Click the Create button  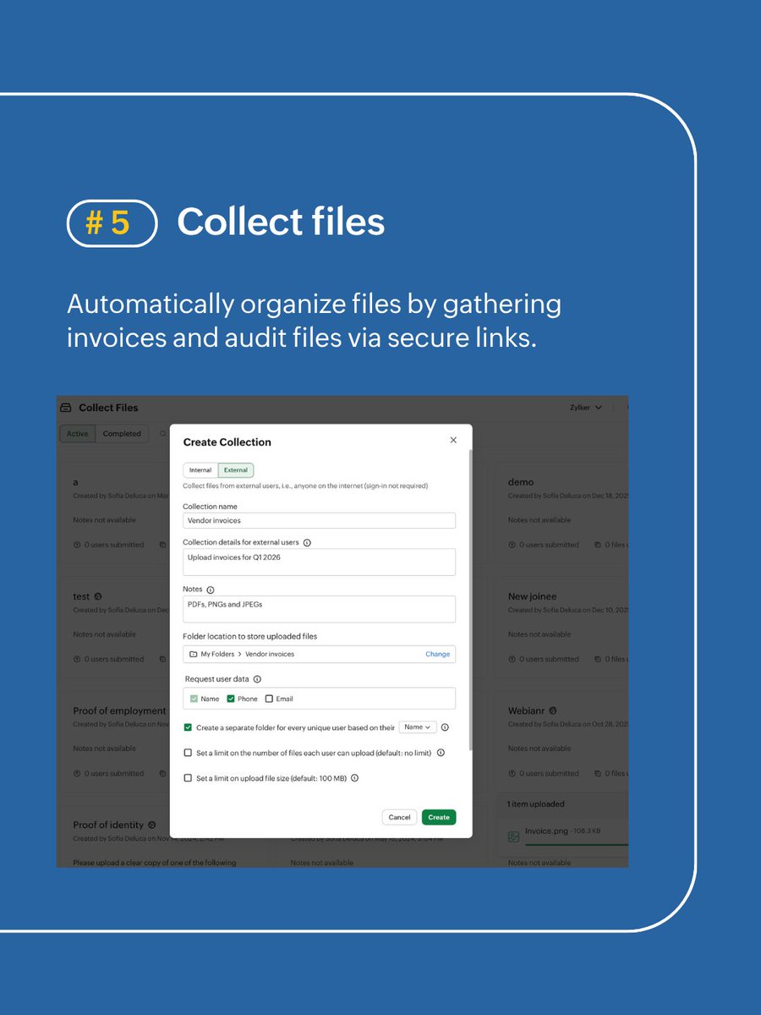pyautogui.click(x=439, y=817)
